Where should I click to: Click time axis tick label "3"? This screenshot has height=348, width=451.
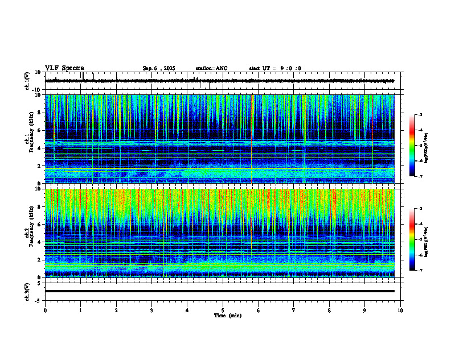click(151, 310)
